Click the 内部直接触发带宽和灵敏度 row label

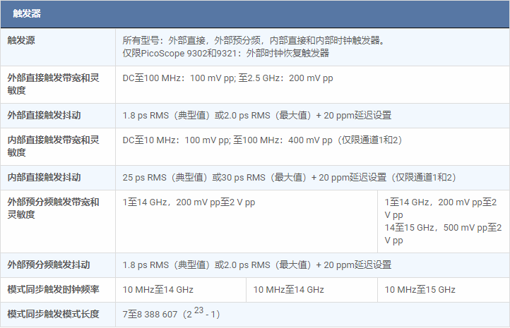point(53,146)
